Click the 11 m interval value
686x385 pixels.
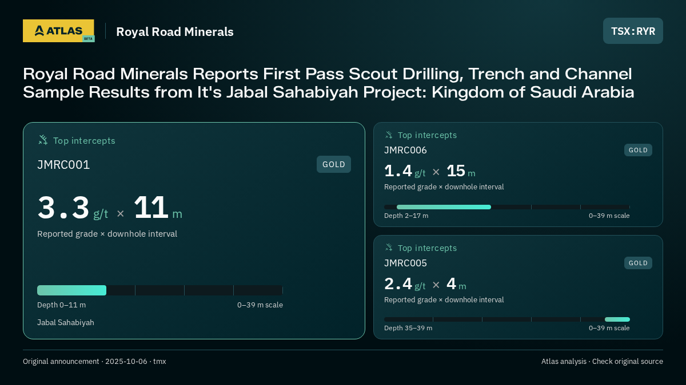coord(158,208)
